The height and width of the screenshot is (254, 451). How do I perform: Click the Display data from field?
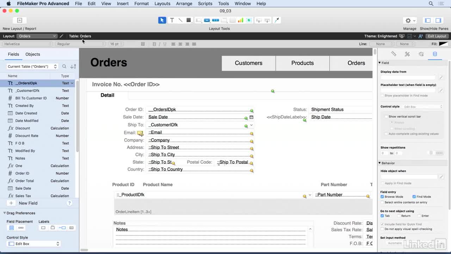pos(409,77)
